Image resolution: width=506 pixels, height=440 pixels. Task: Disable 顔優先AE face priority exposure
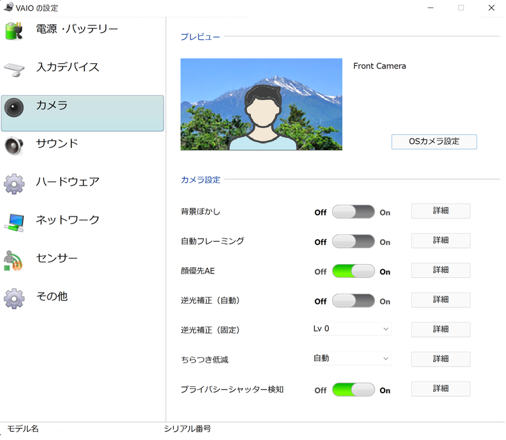(x=352, y=271)
